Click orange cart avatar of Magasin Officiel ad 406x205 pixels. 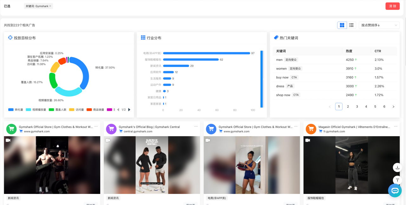click(x=311, y=129)
